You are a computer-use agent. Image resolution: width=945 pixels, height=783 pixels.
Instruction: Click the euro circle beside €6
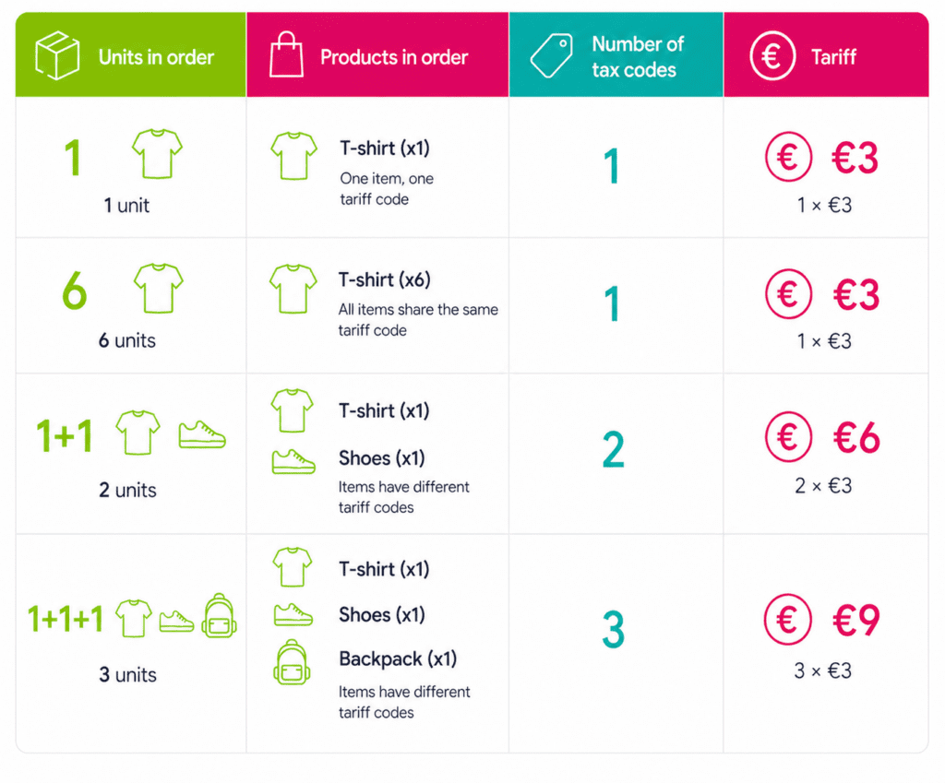(x=788, y=436)
